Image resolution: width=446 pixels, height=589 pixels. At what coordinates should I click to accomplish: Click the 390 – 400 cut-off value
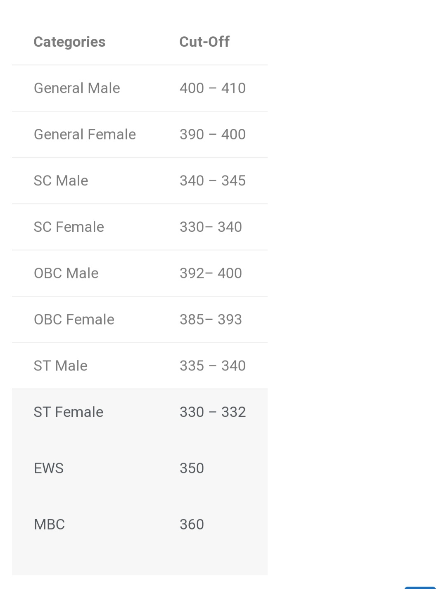[x=213, y=134]
